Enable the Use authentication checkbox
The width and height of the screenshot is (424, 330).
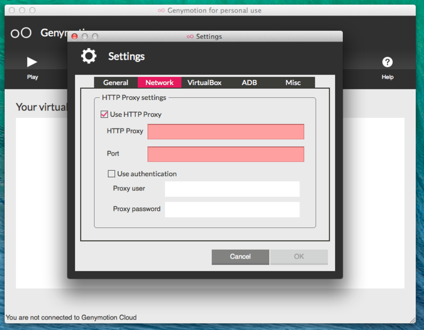point(111,174)
